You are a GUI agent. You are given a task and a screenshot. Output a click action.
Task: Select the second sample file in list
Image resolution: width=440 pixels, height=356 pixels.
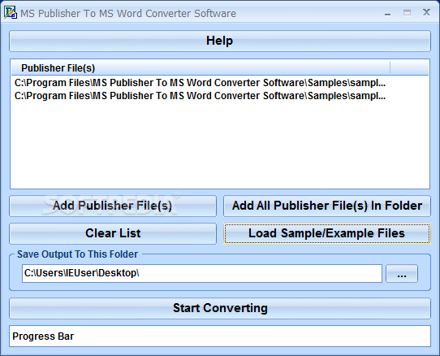click(200, 96)
